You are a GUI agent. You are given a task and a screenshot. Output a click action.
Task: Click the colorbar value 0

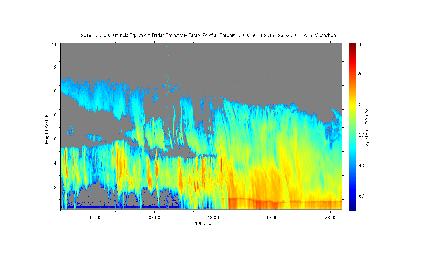tap(359, 104)
